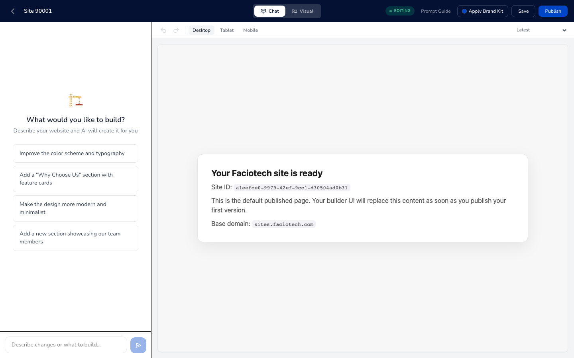Image resolution: width=574 pixels, height=358 pixels.
Task: Select the Tablet preview tab
Action: coord(227,30)
